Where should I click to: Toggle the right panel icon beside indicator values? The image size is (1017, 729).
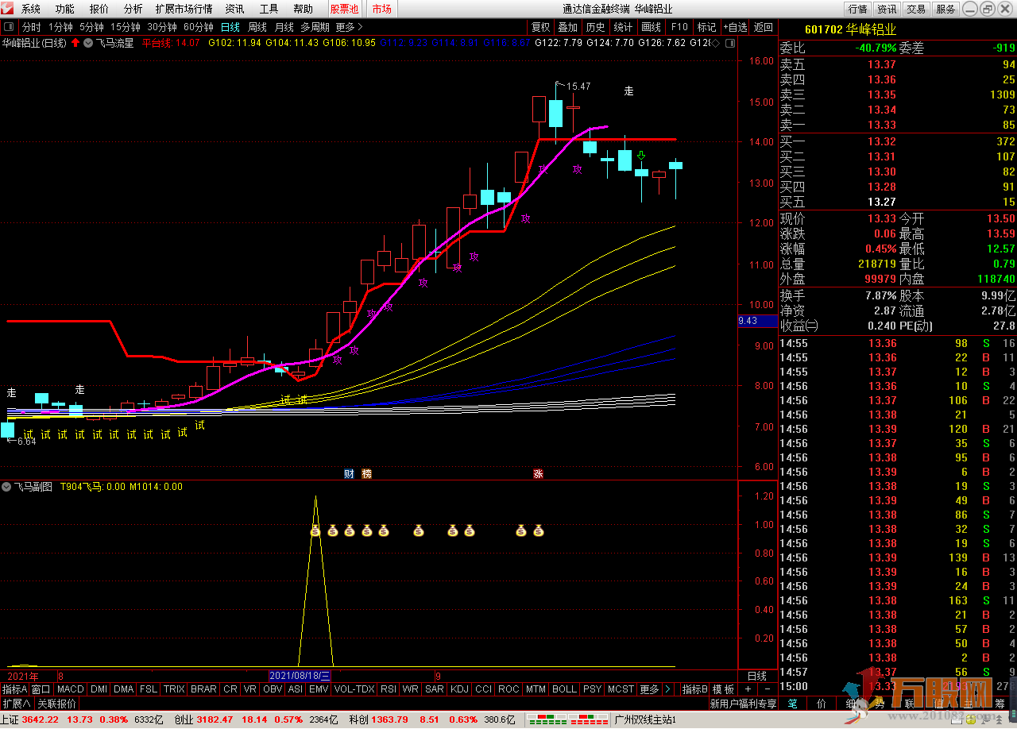(729, 43)
